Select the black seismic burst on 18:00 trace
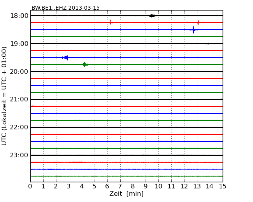Viewport: 253px width, 202px height. [152, 16]
